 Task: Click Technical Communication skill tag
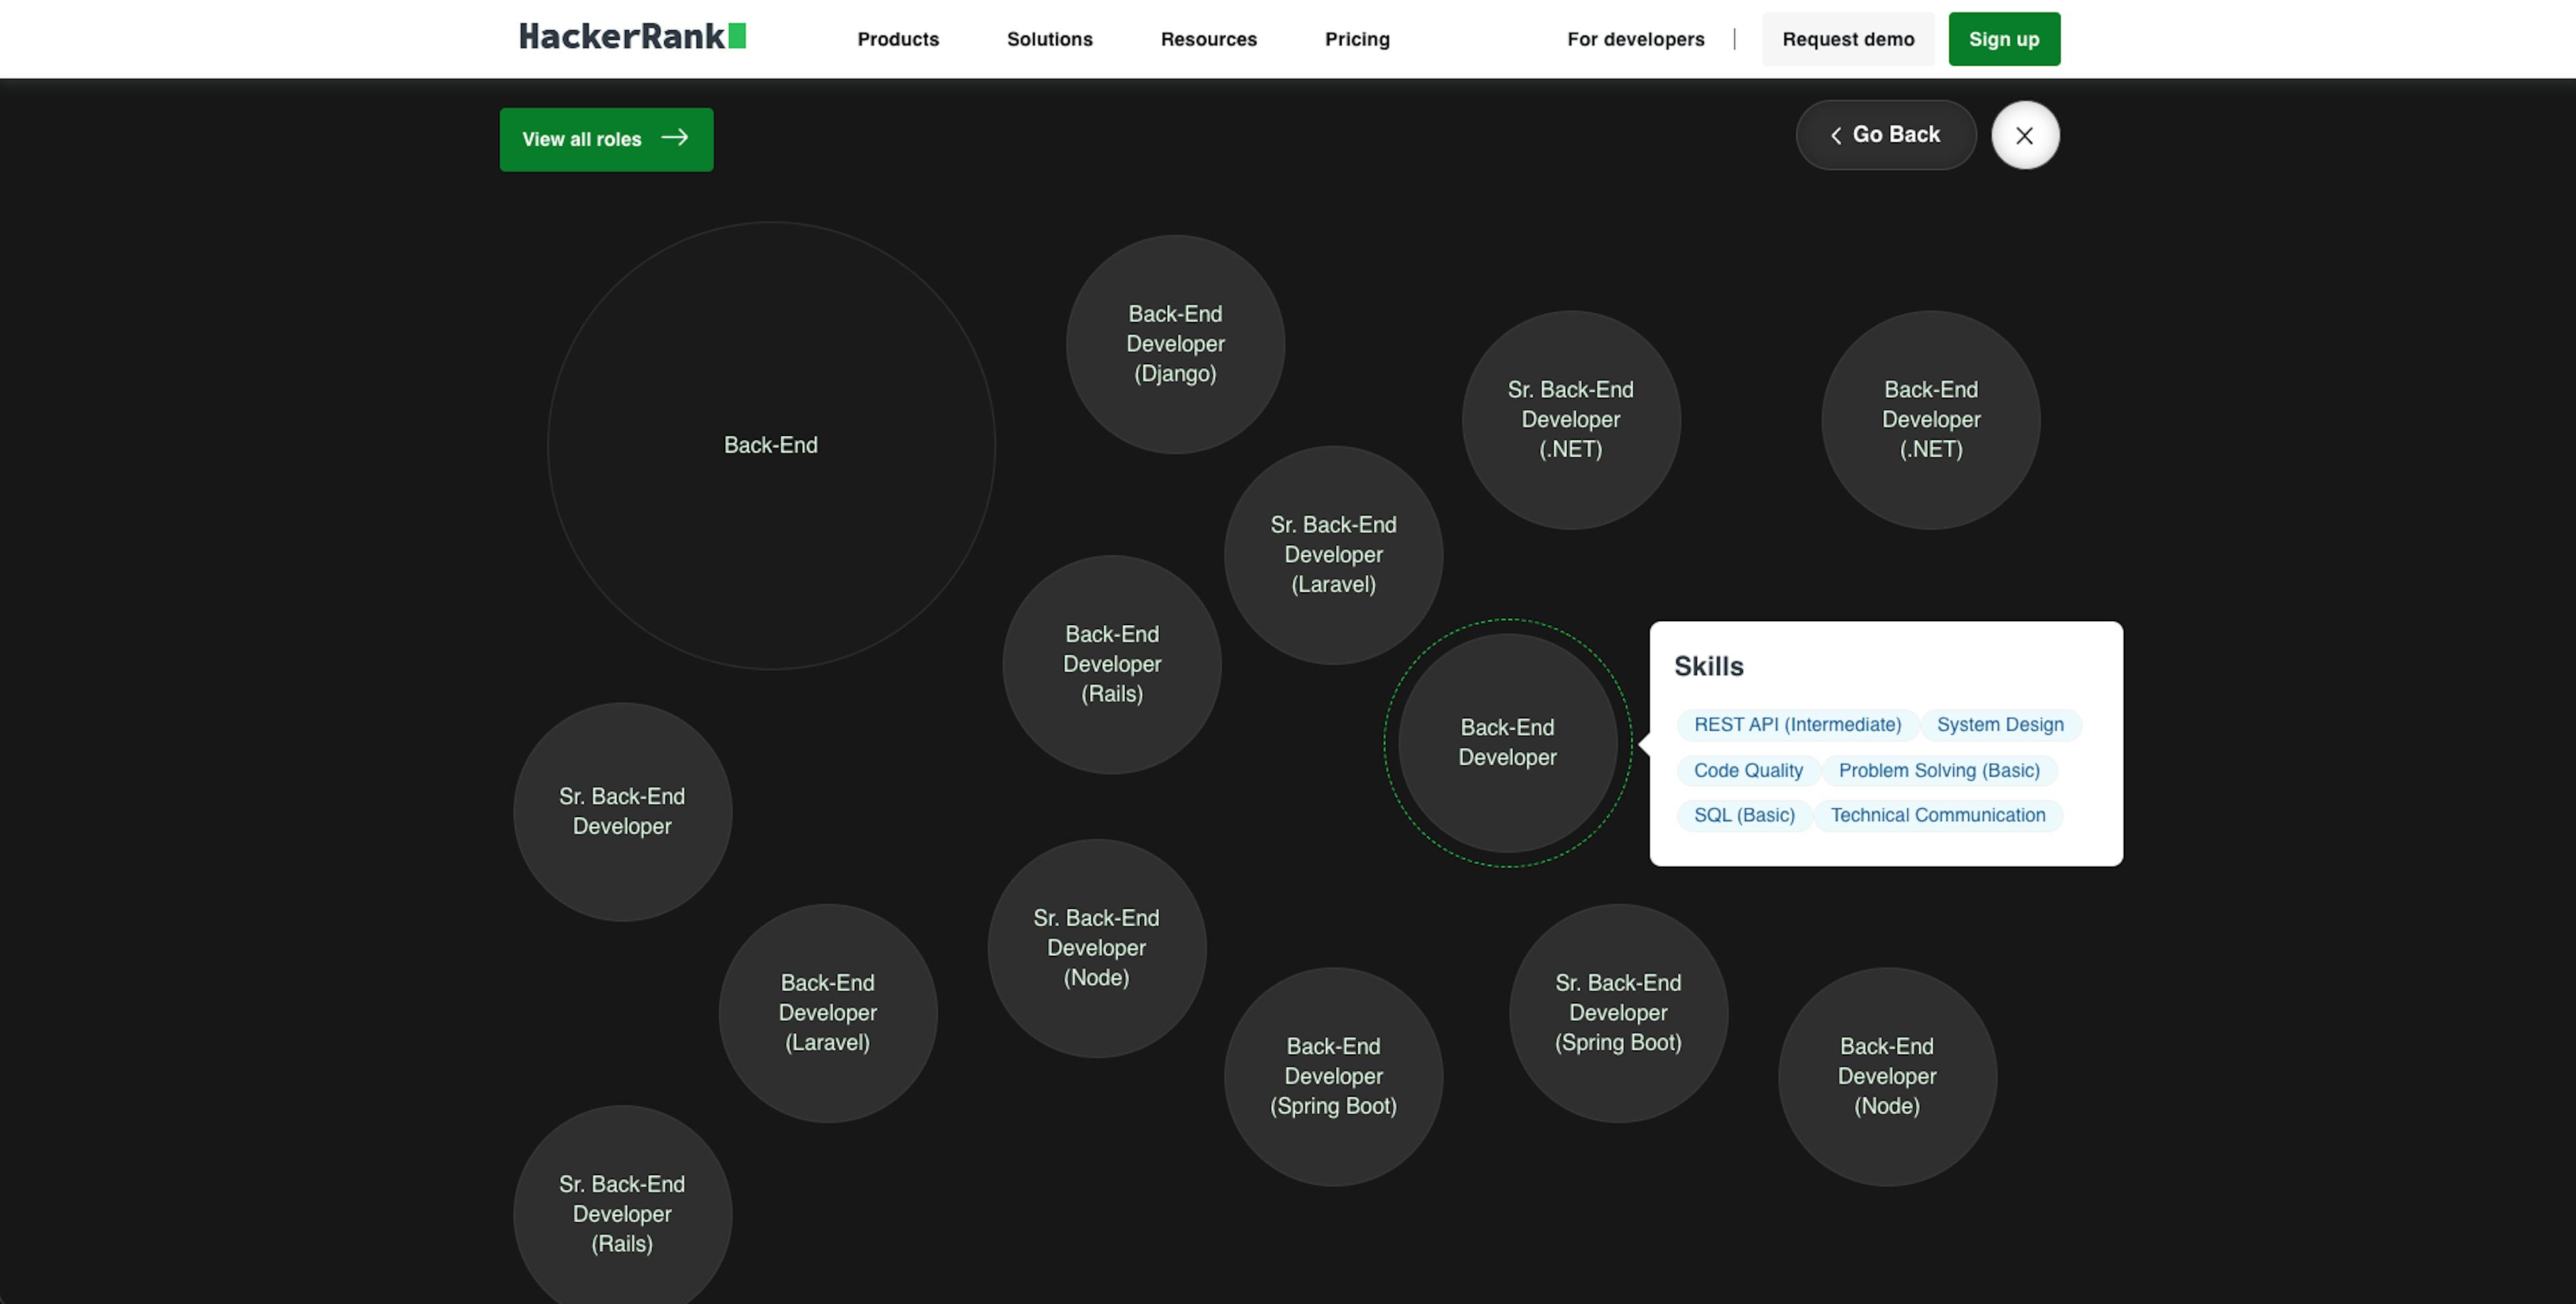pos(1936,815)
